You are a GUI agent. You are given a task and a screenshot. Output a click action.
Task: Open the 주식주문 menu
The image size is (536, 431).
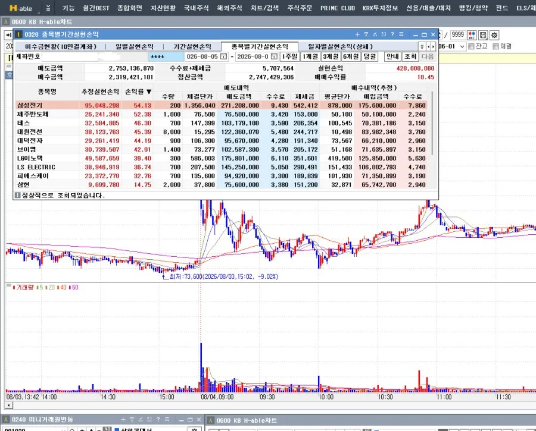(300, 8)
